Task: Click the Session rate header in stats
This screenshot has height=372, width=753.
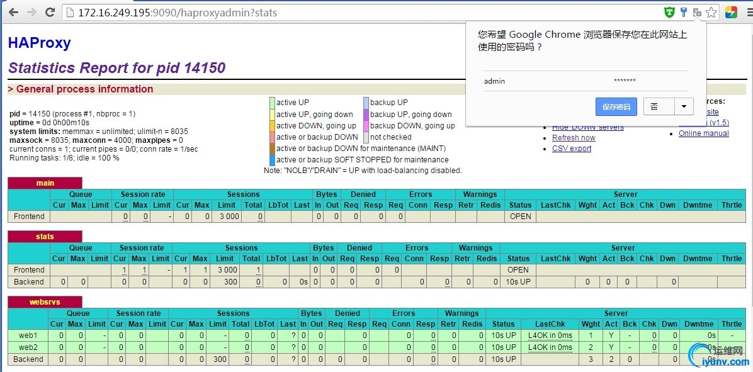Action: click(x=141, y=248)
